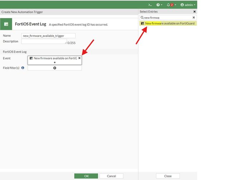Click the FortiOS Event Log green icon

coord(6,24)
